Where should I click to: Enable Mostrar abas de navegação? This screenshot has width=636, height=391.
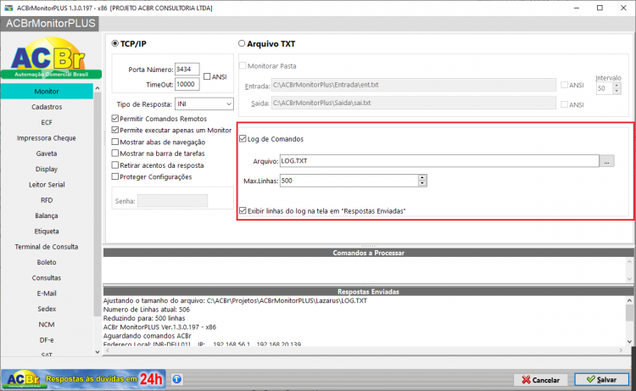coord(115,142)
